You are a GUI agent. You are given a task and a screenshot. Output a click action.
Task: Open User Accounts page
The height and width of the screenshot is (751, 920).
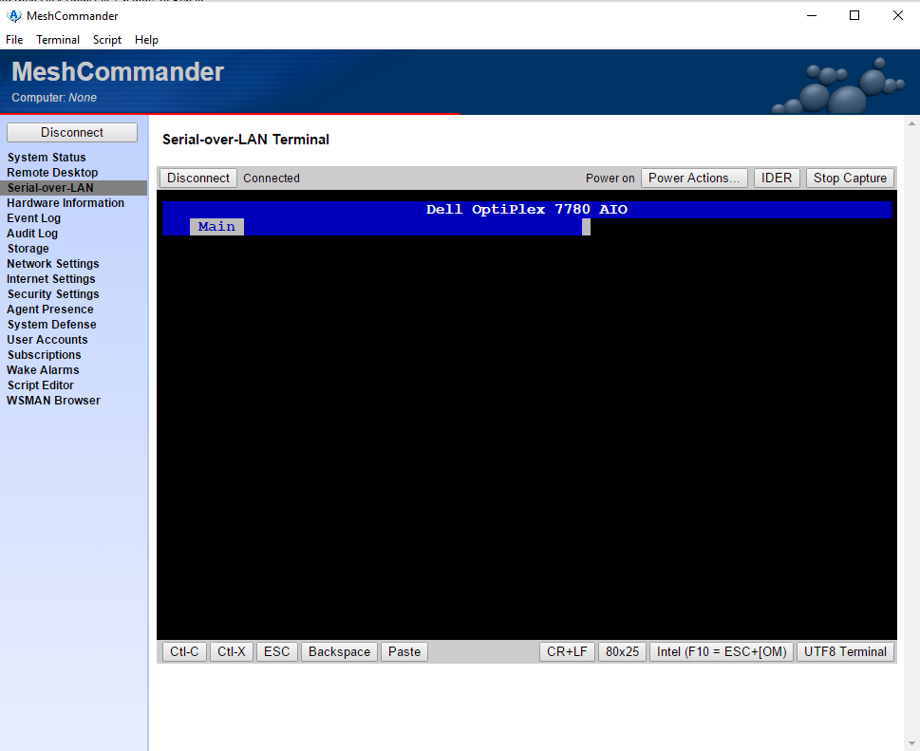click(x=47, y=340)
